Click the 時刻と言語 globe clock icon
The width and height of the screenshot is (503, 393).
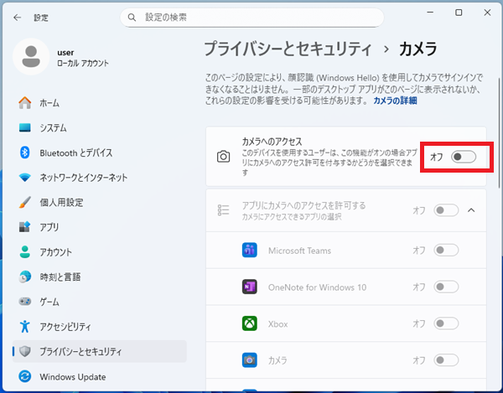[24, 277]
